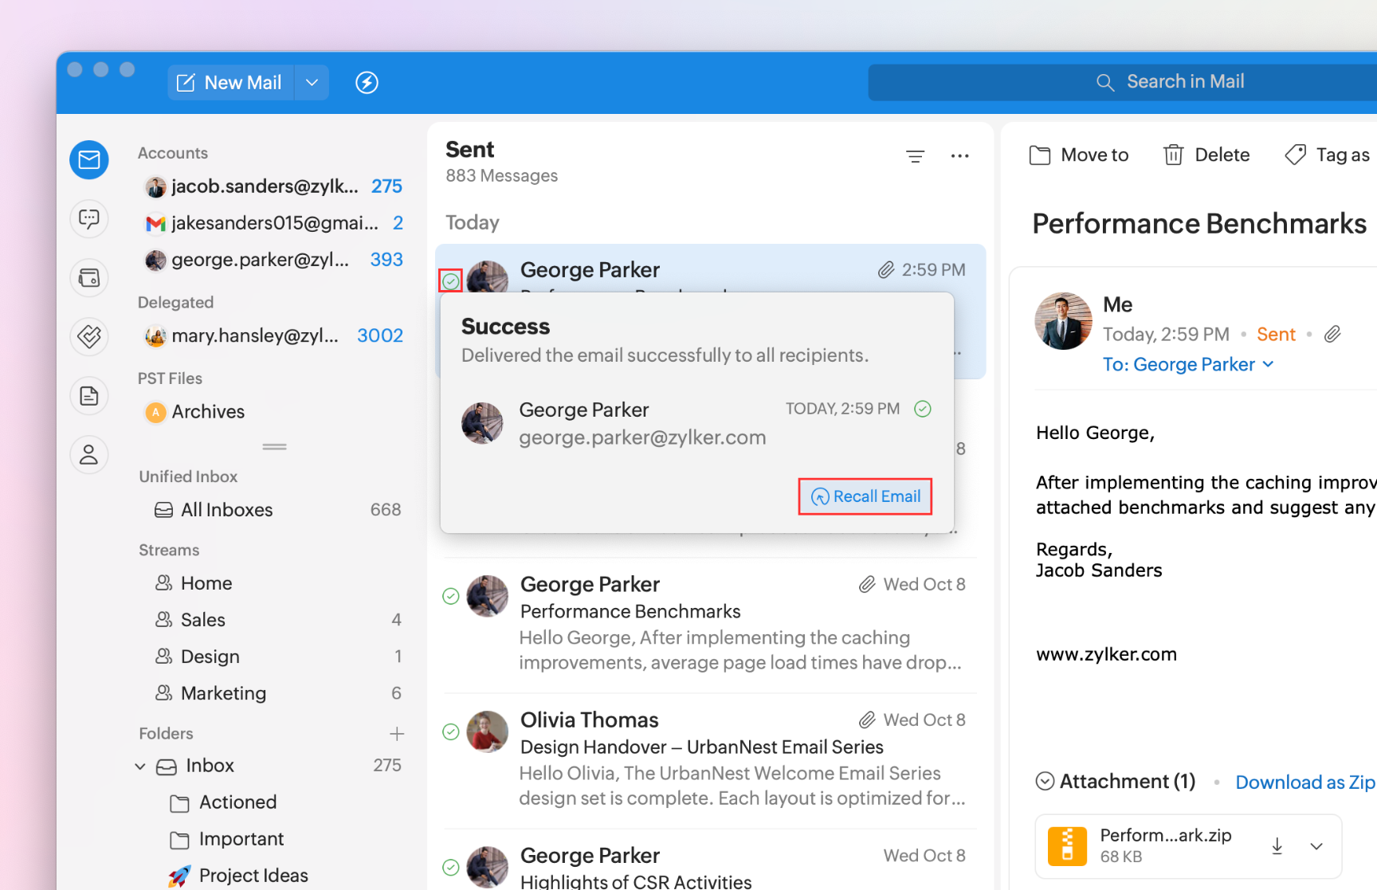Click the lightning quick actions icon
This screenshot has width=1377, height=890.
point(367,83)
